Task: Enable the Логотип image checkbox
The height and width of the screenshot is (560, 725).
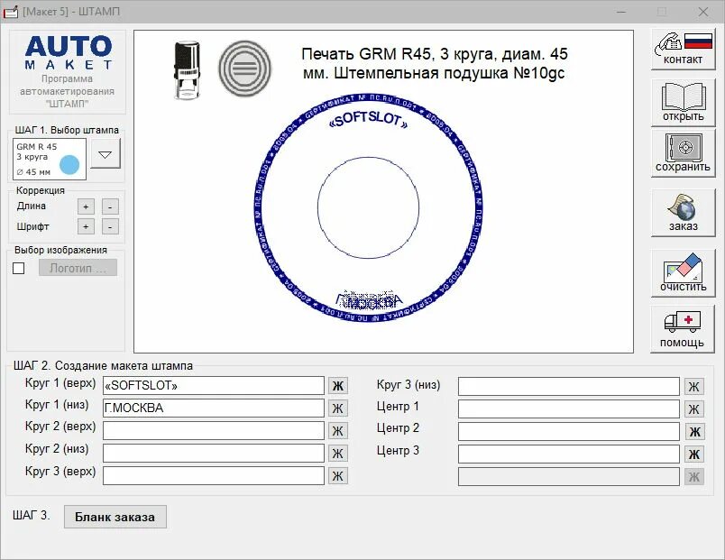Action: (x=19, y=268)
